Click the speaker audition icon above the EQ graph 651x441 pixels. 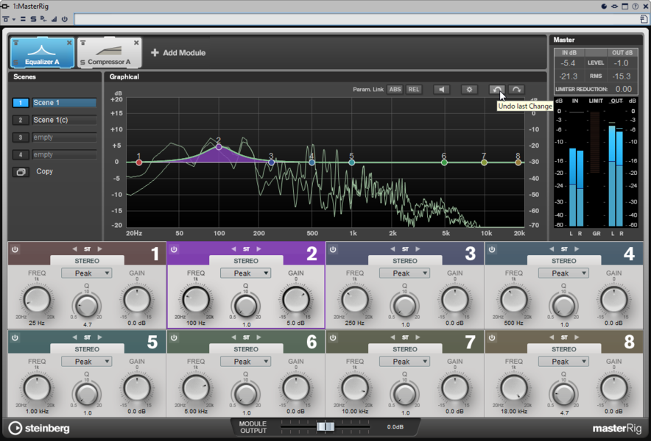tap(441, 90)
